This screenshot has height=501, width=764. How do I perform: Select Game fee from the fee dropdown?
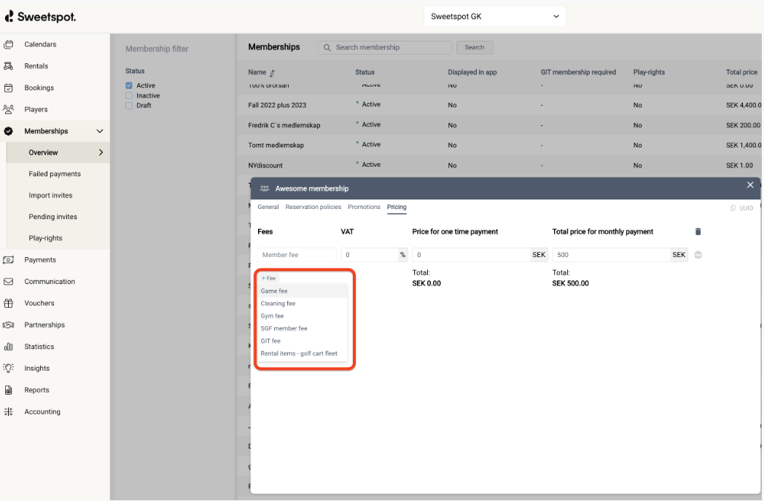[x=274, y=291]
